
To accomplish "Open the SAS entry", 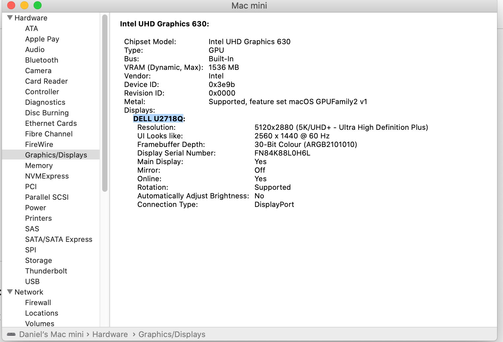I will click(x=32, y=229).
